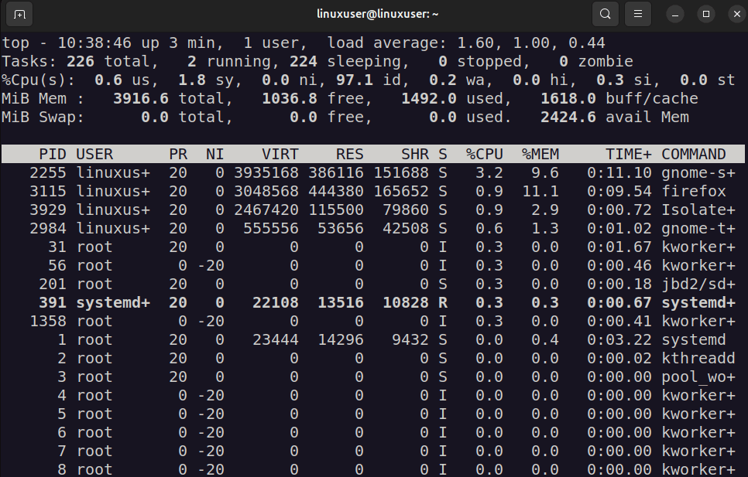Viewport: 748px width, 477px height.
Task: Click the PID column header
Action: point(53,154)
